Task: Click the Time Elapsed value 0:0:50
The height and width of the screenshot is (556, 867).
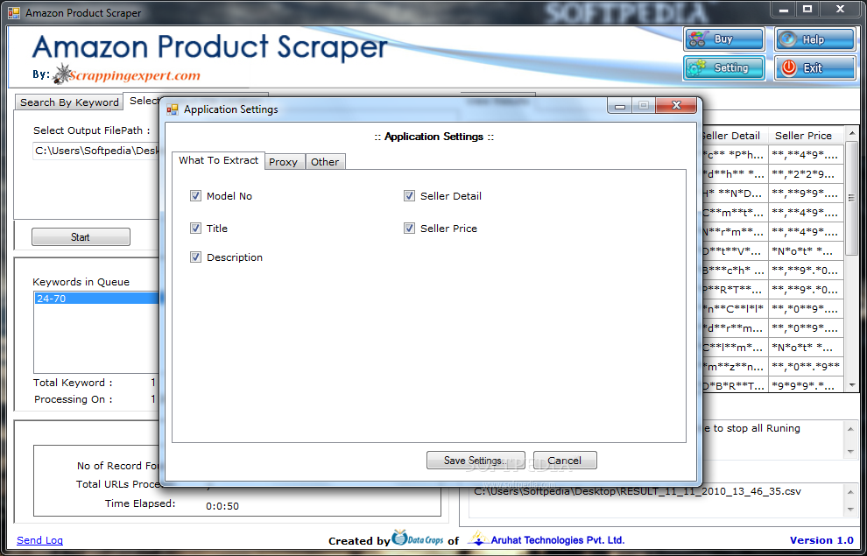Action: (222, 506)
